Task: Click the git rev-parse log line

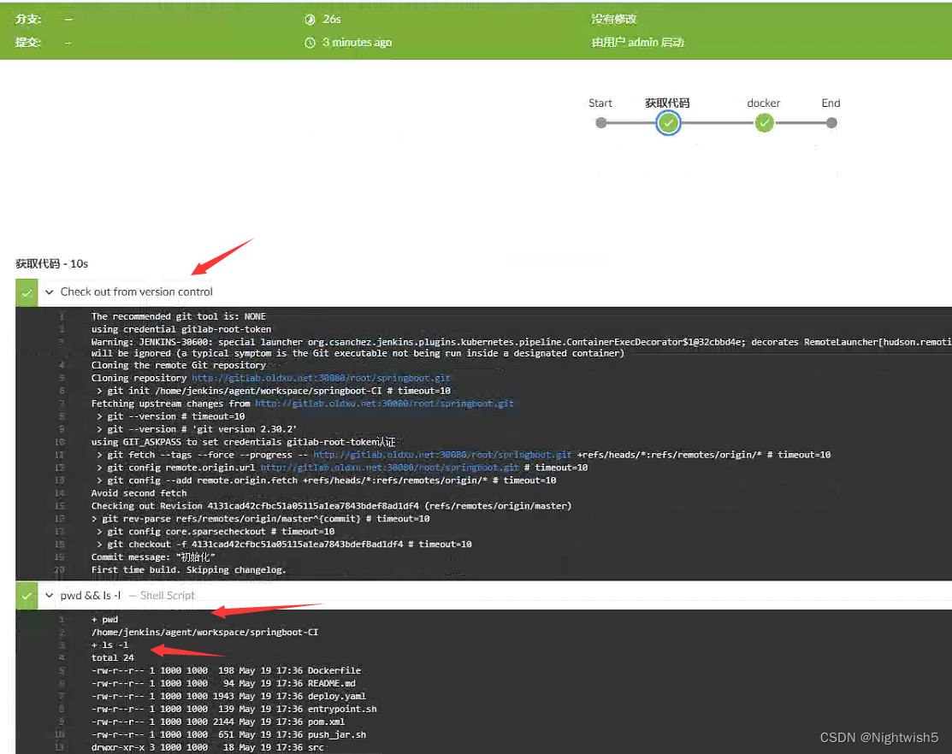Action: (261, 519)
